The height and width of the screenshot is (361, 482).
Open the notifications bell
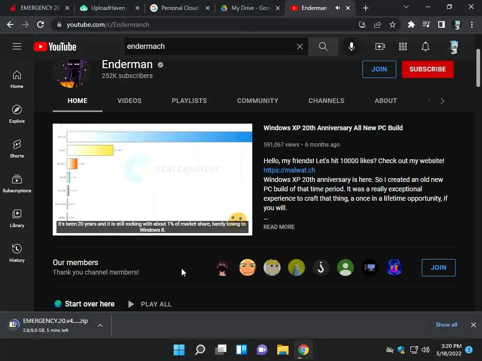tap(426, 47)
